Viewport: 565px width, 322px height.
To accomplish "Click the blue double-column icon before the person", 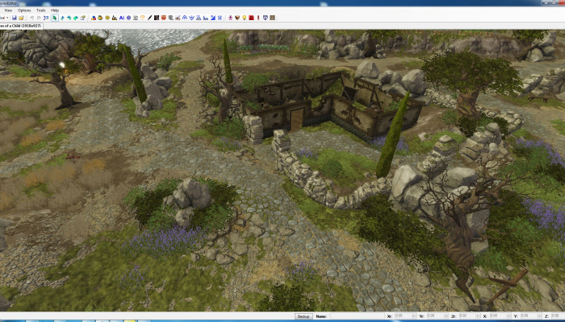I will tap(220, 18).
